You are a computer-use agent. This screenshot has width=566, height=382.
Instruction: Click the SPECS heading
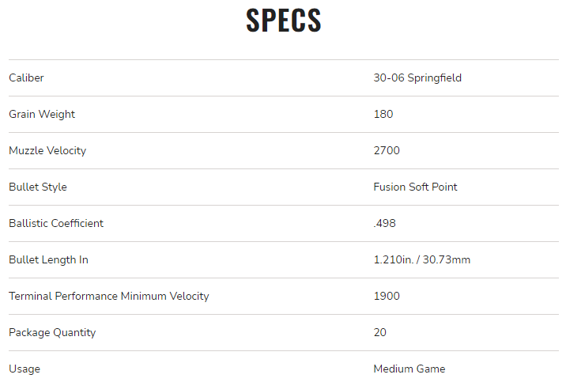[x=283, y=21]
